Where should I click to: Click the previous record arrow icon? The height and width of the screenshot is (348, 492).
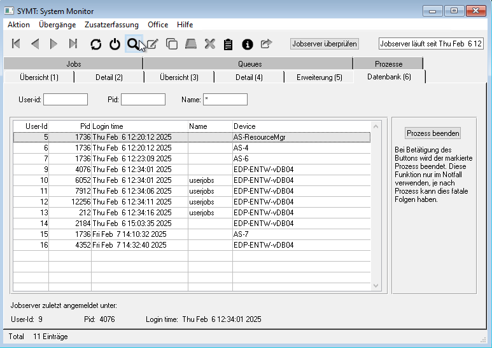point(35,44)
